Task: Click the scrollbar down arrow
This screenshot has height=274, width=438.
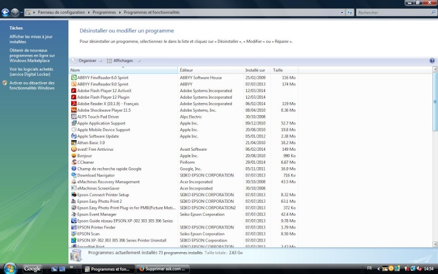Action: (x=435, y=244)
